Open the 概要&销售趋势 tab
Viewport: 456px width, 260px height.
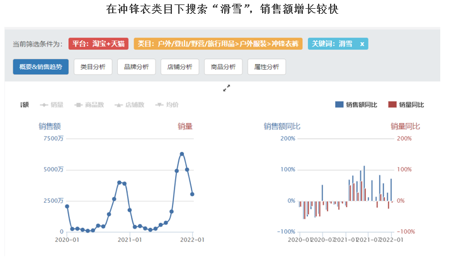tap(41, 67)
